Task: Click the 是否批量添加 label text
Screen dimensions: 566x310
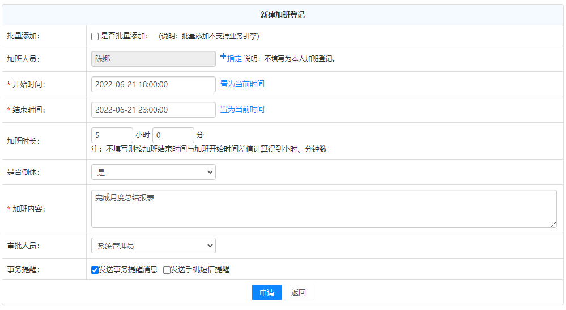Action: [124, 36]
